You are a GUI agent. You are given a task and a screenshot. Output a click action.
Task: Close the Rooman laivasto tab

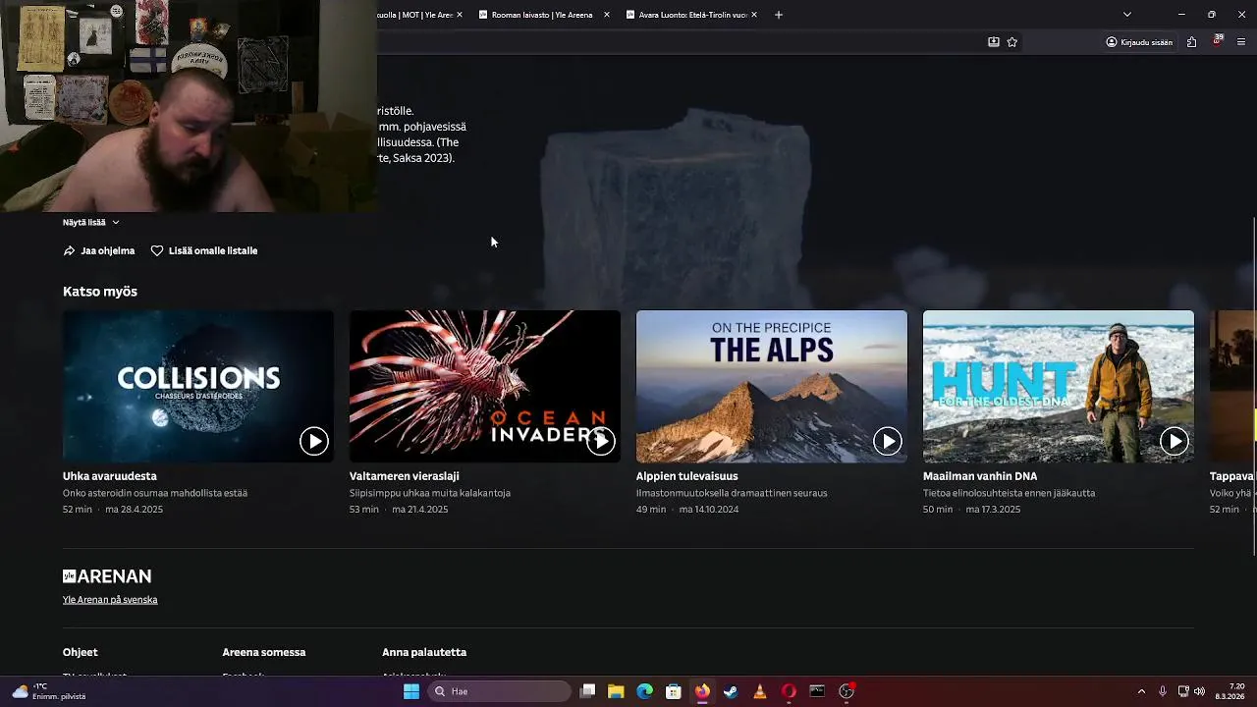coord(606,15)
